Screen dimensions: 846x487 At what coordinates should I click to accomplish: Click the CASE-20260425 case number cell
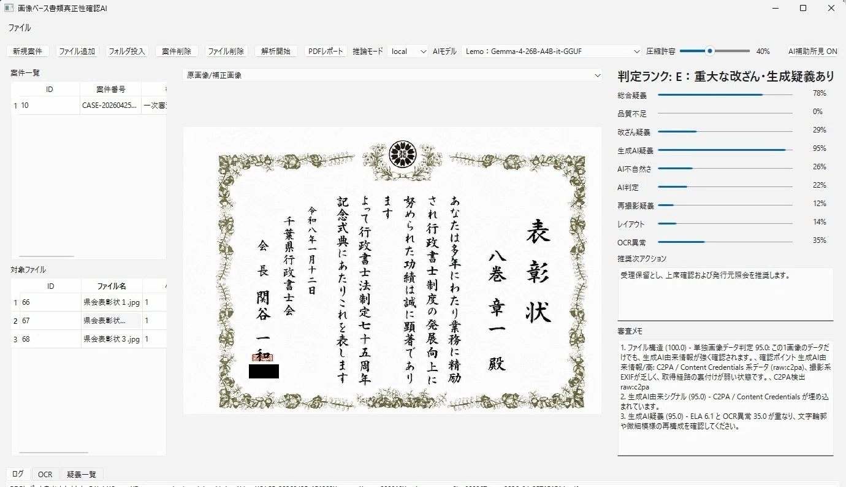click(110, 105)
